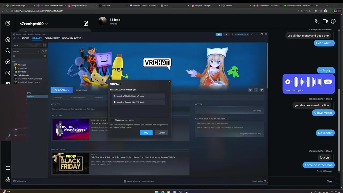Open Instagram search
343x193 pixels.
tap(8, 51)
